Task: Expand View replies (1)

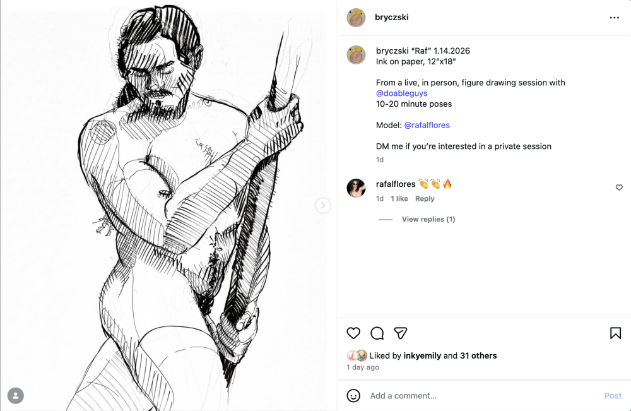Action: [x=428, y=219]
